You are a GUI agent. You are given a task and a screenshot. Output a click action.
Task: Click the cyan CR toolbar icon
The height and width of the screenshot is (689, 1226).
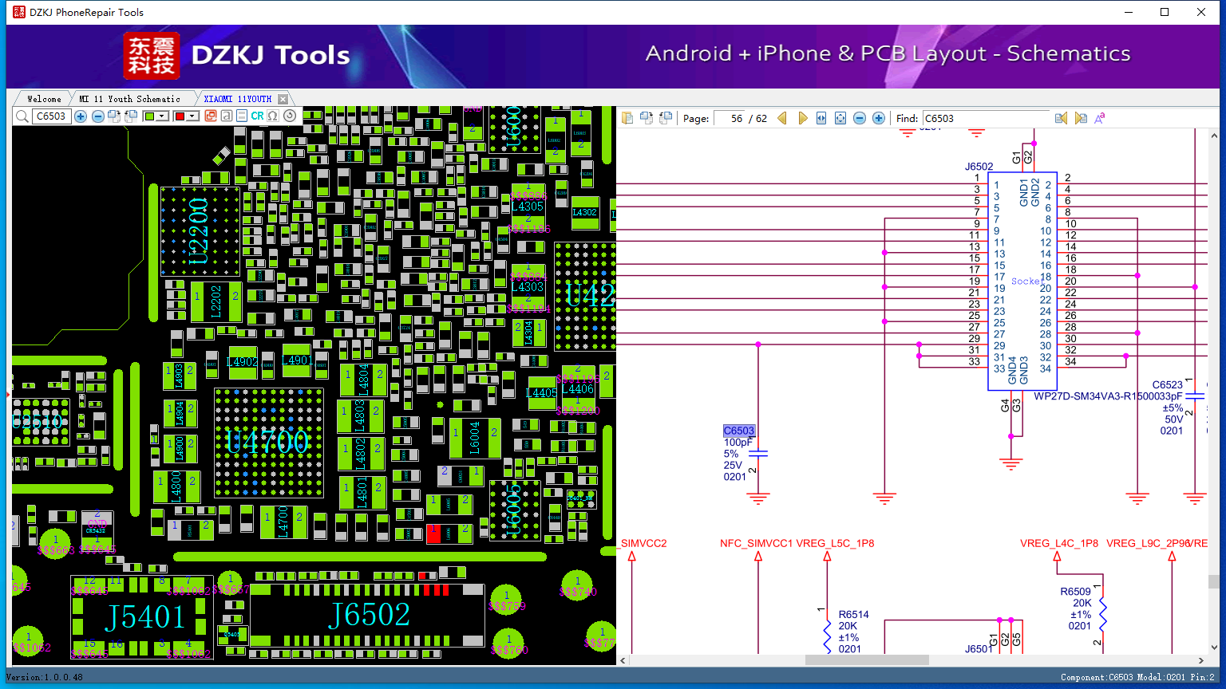pos(257,116)
